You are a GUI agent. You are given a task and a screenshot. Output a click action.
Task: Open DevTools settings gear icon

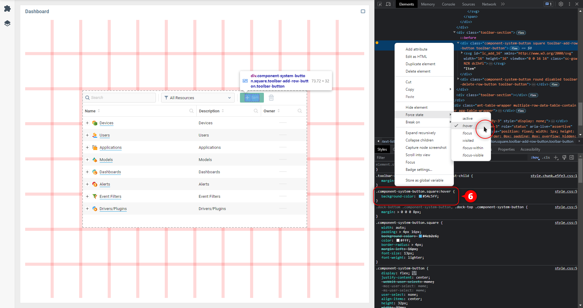click(561, 4)
